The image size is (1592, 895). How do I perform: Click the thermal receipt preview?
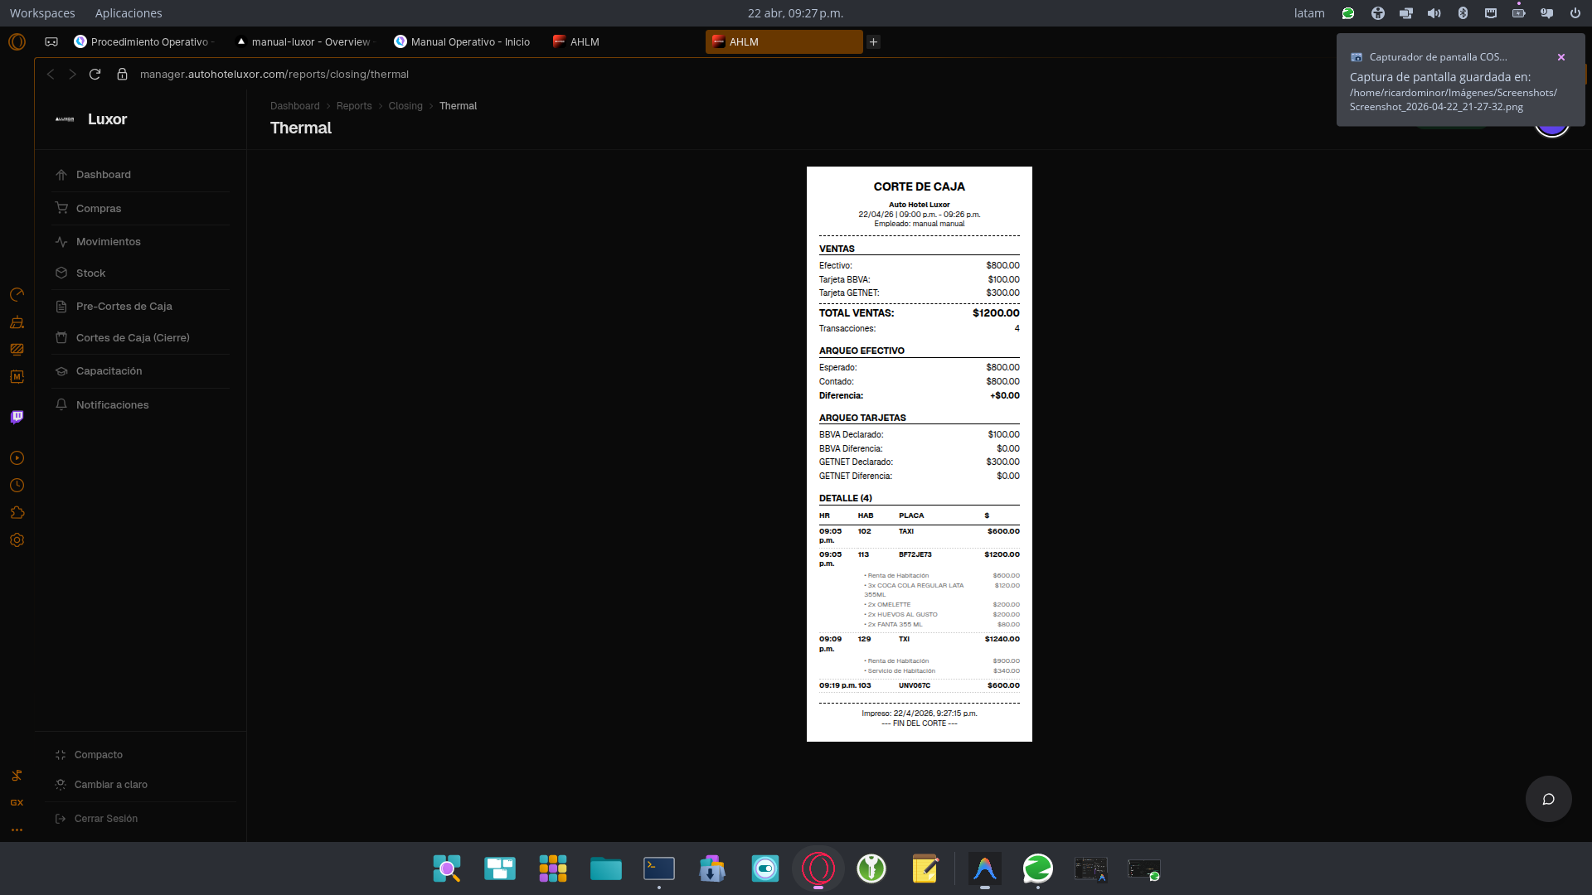point(920,454)
